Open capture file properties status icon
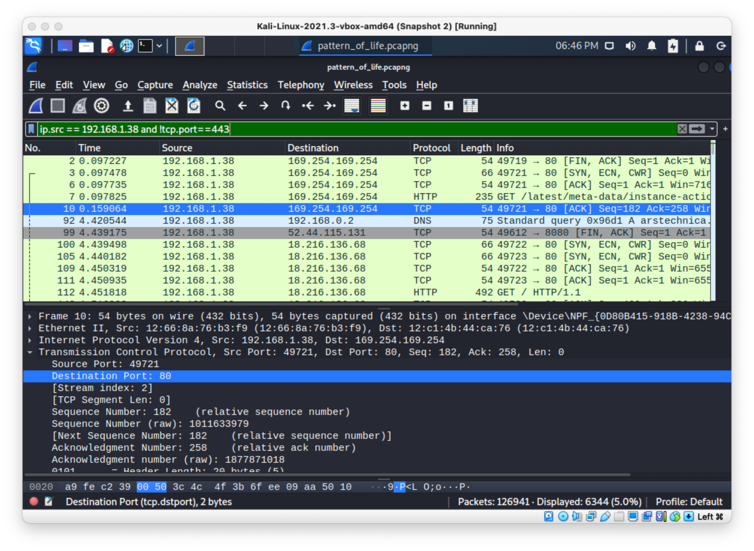Screen dimensions: 754x551 [49, 502]
